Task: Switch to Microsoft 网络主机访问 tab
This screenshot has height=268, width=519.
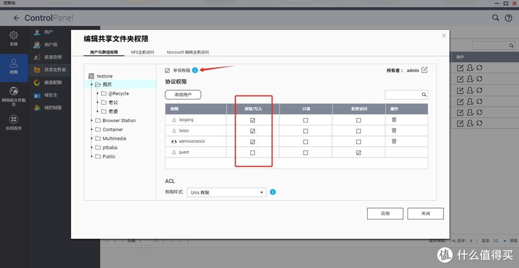Action: 188,52
